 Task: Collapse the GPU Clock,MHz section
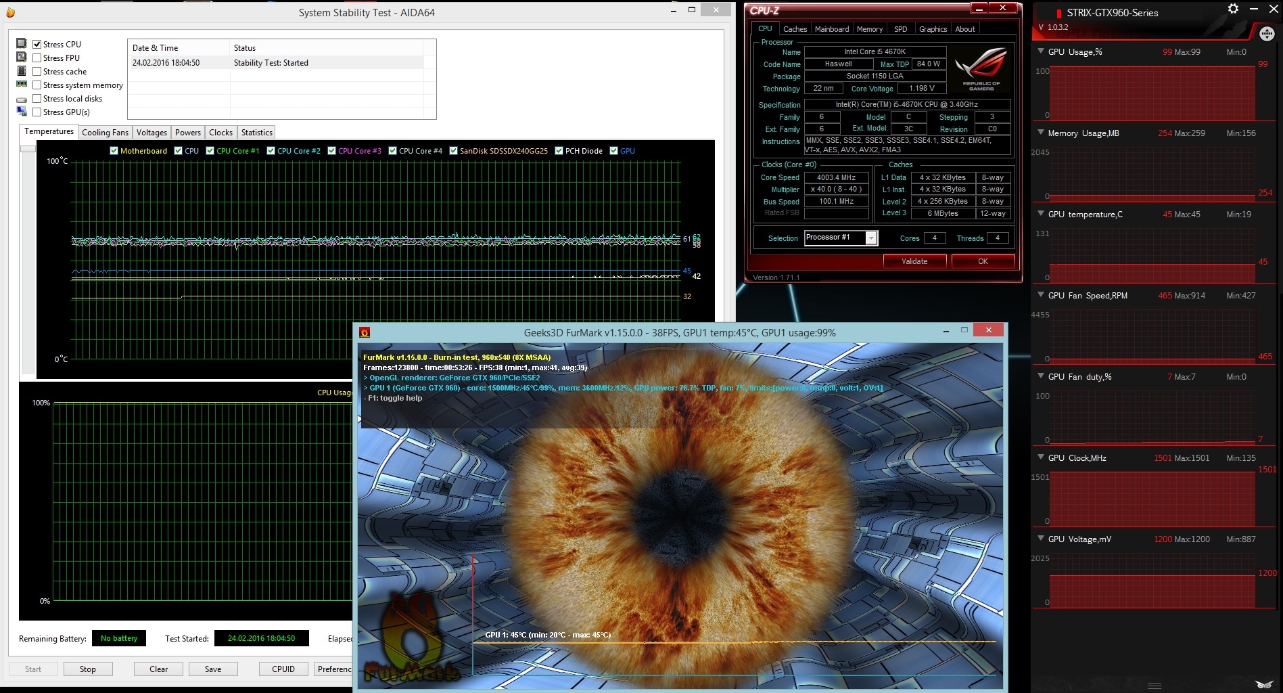tap(1040, 457)
